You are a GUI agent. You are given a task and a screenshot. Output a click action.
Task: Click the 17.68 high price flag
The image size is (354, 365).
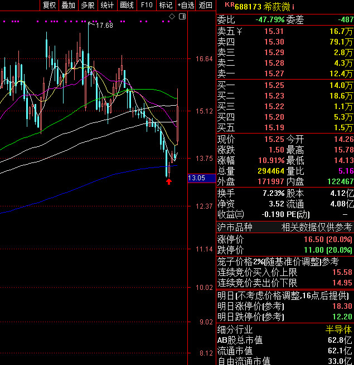click(x=104, y=26)
